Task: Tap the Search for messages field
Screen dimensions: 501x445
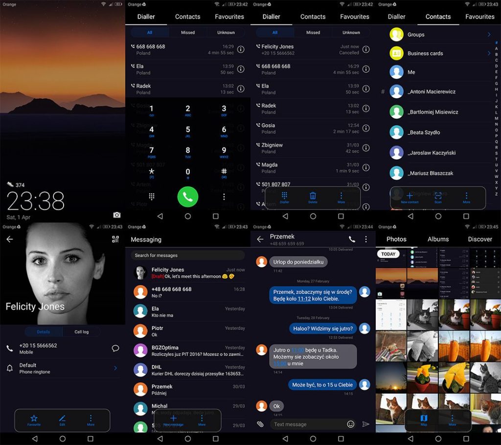Action: [x=188, y=255]
